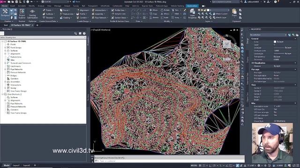Expand Survey node in Toolspace tree
The width and height of the screenshot is (300, 168).
[5, 88]
